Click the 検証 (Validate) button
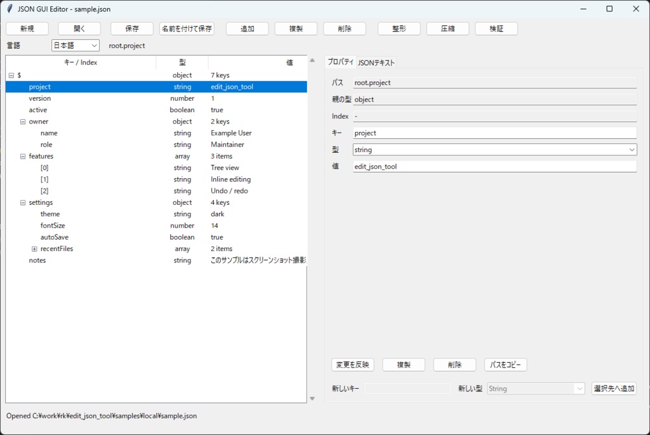 (x=496, y=29)
